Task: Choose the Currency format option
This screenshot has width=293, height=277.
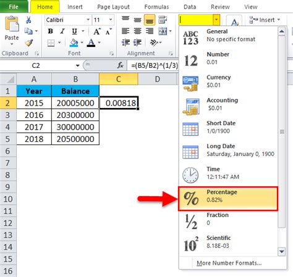Action: (x=228, y=83)
